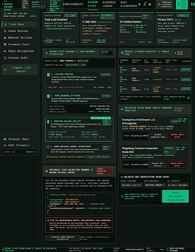
Task: Click the Dossier_Sealed step number icon
Action: (48, 122)
